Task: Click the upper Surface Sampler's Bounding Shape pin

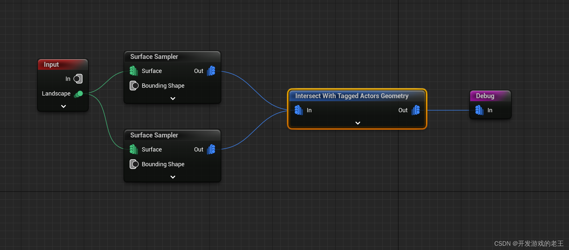Action: (x=134, y=85)
